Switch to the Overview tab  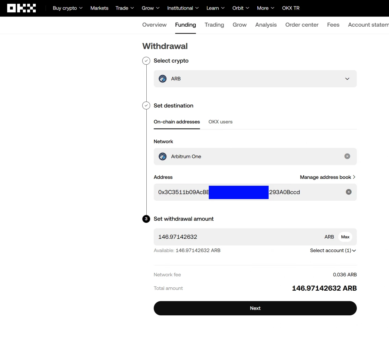tap(154, 25)
